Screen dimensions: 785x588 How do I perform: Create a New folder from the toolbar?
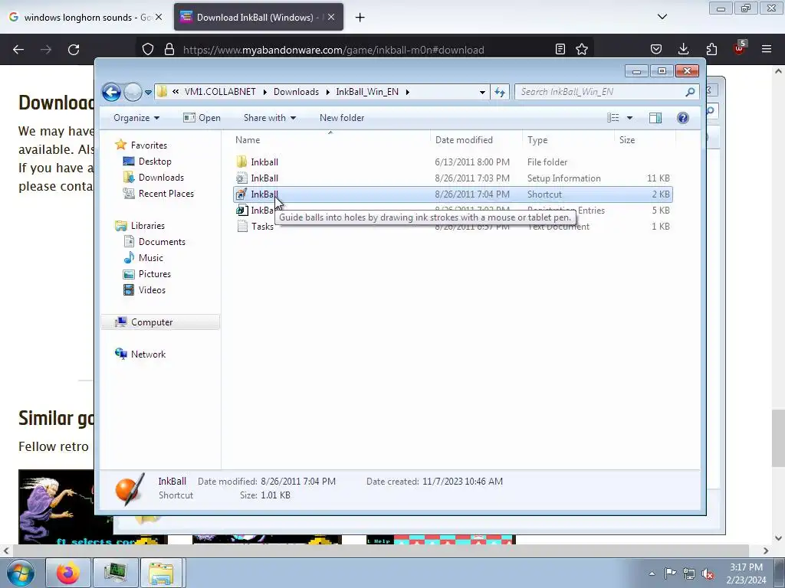pyautogui.click(x=342, y=118)
